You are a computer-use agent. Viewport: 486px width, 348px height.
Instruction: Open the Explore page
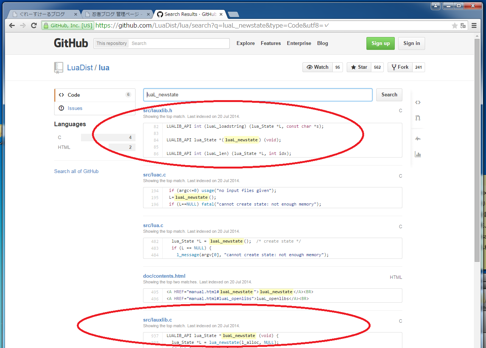click(x=246, y=43)
